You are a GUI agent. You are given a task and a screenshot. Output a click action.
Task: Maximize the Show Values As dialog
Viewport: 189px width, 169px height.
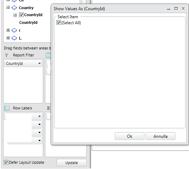tap(176, 8)
